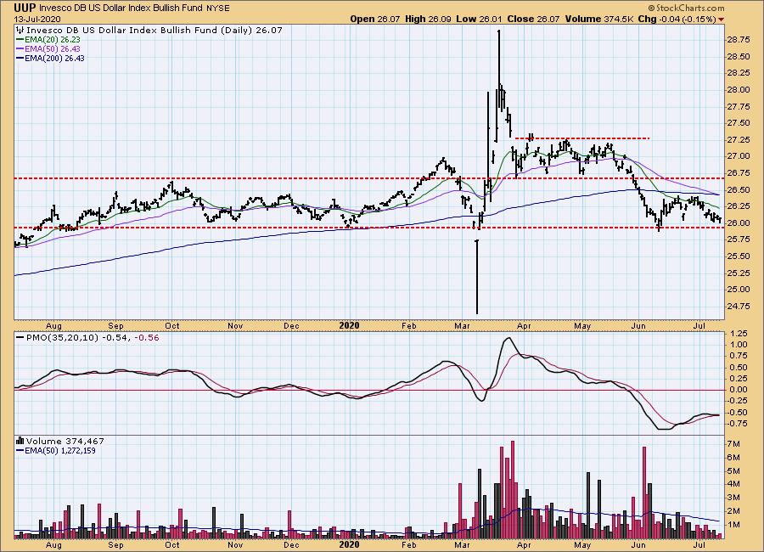The height and width of the screenshot is (552, 764).
Task: Click the 4M volume axis label
Action: click(733, 484)
